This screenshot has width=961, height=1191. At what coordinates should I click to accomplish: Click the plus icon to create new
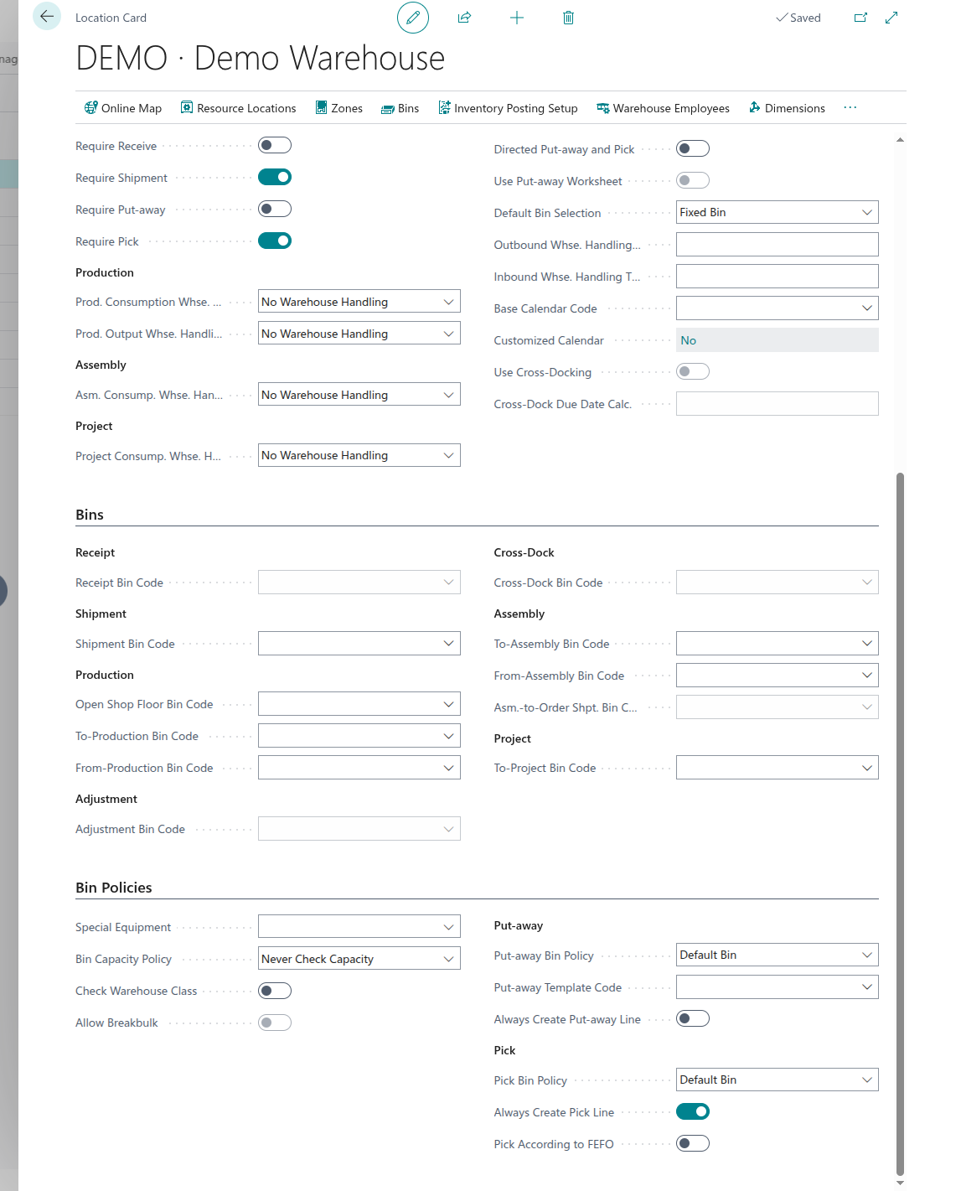tap(517, 18)
